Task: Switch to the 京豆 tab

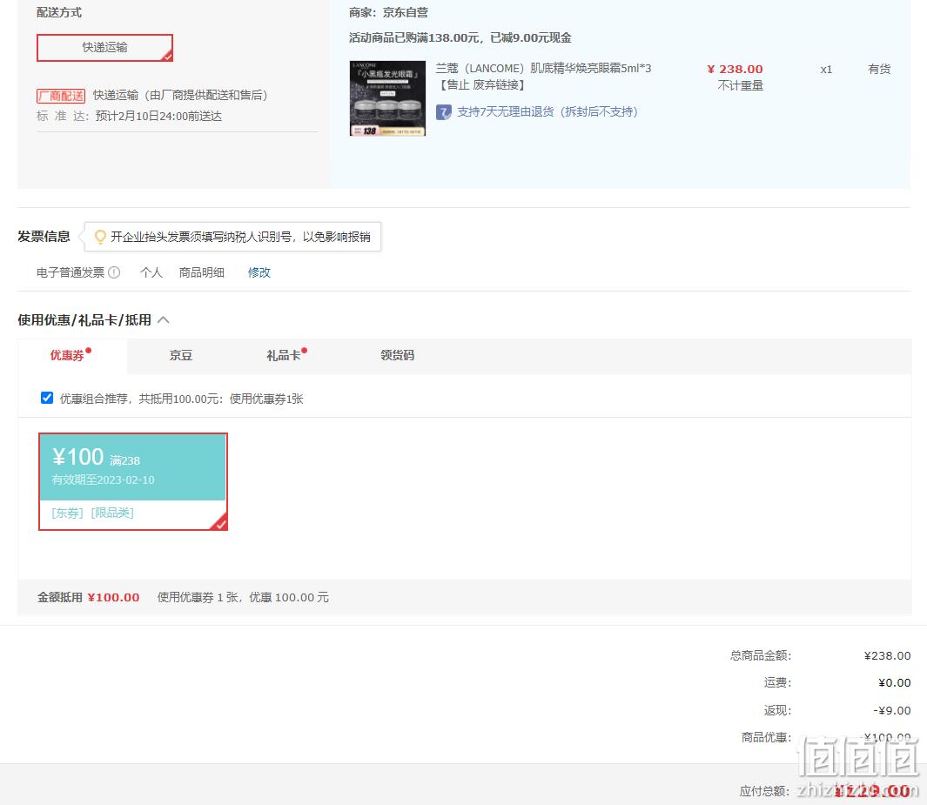Action: (181, 355)
